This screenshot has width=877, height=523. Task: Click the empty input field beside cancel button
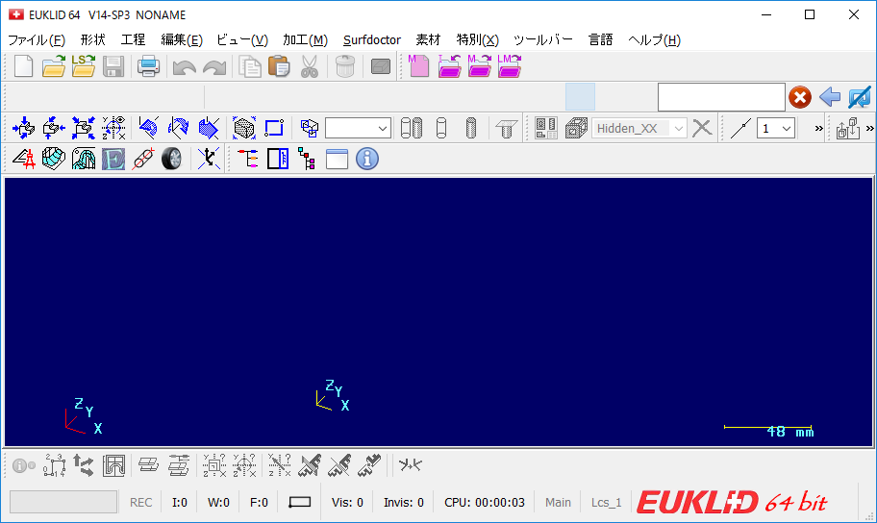[721, 97]
